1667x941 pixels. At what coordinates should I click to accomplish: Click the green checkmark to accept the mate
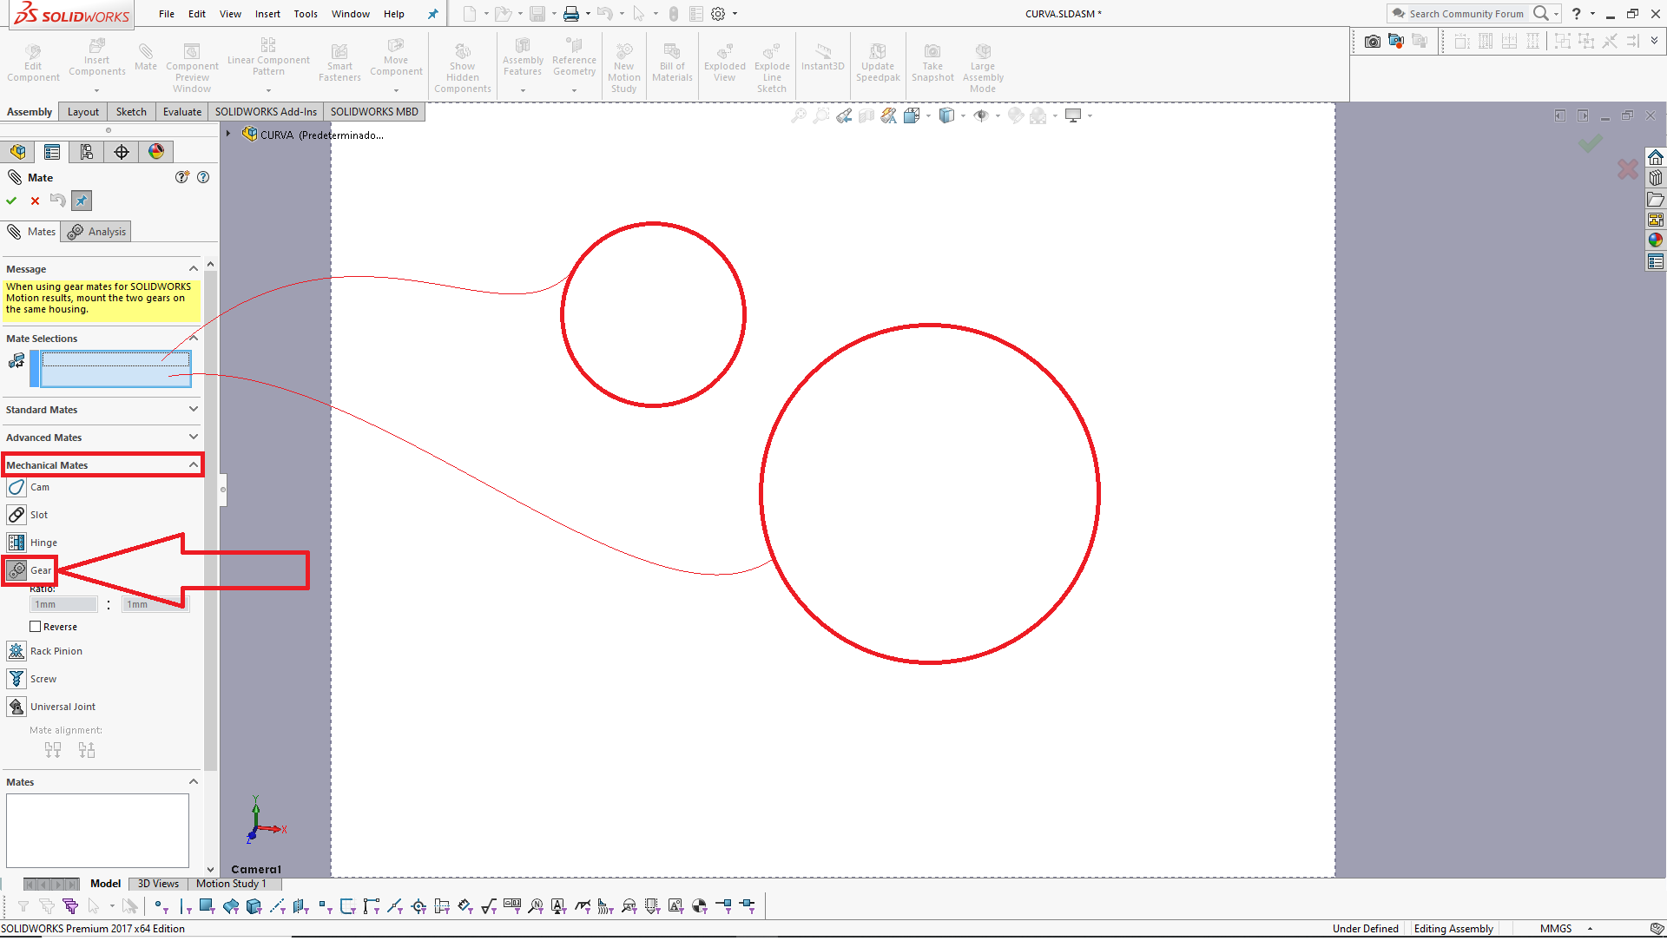click(x=11, y=201)
